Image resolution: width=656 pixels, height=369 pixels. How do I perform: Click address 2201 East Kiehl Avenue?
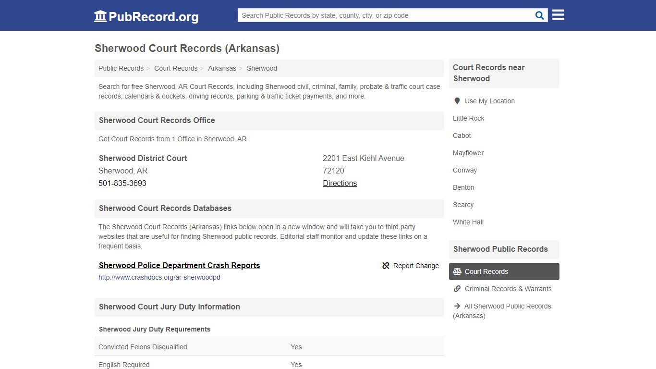click(x=364, y=158)
